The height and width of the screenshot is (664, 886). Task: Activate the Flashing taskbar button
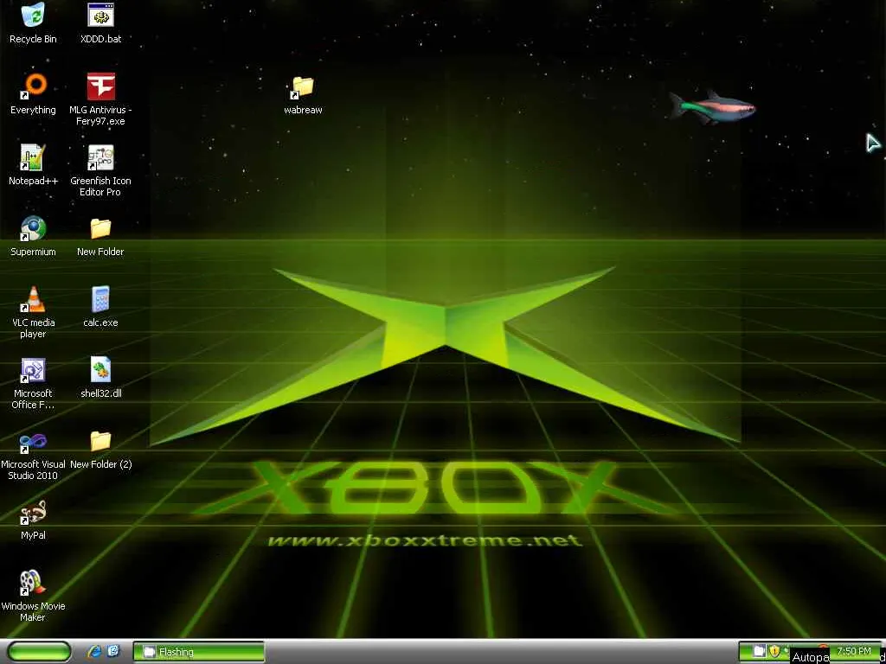tap(199, 652)
